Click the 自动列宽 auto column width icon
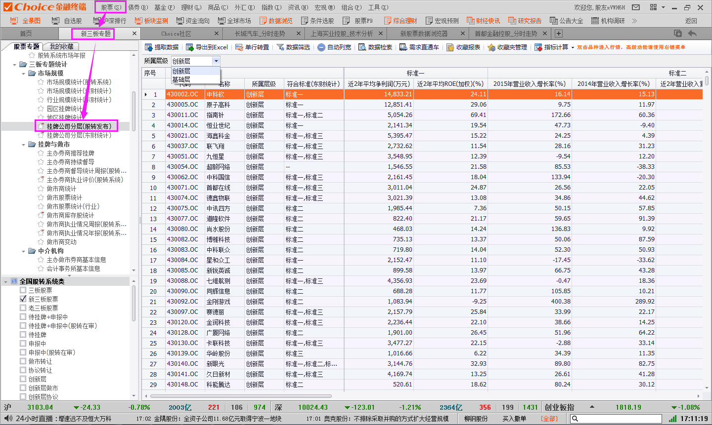The image size is (712, 425). tap(321, 47)
